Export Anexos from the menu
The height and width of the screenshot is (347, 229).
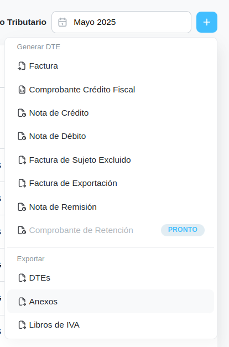(x=111, y=302)
